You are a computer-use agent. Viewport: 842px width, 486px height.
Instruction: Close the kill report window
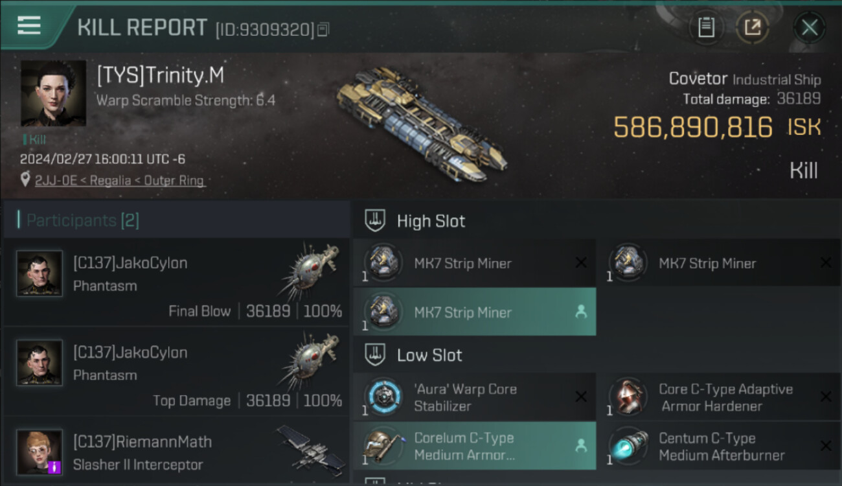click(x=809, y=27)
